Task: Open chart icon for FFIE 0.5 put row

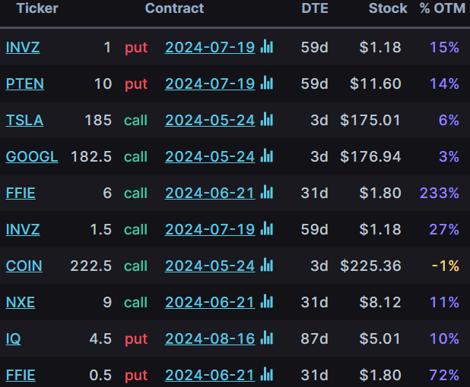Action: pos(267,375)
